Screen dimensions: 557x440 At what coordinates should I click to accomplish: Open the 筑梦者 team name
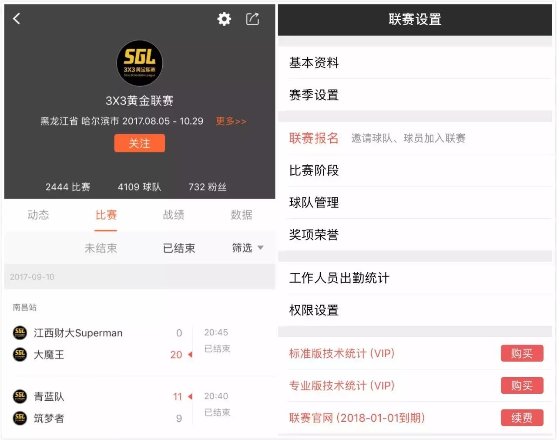point(49,418)
